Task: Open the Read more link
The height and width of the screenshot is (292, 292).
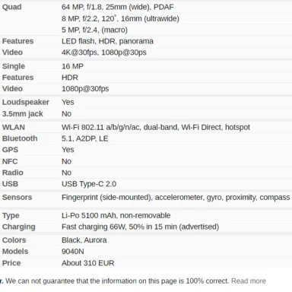Action: pos(249,281)
